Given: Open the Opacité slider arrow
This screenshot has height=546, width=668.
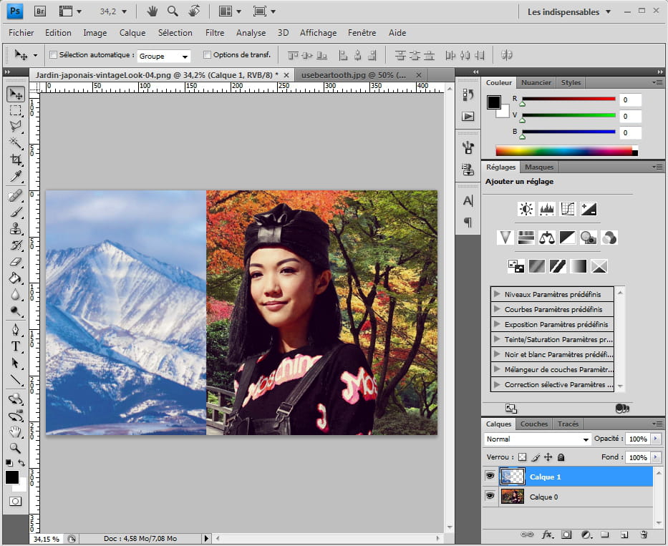Looking at the screenshot, I should [656, 439].
